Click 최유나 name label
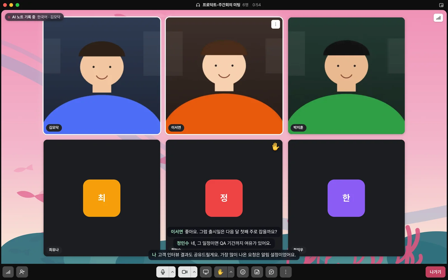The image size is (448, 280). pyautogui.click(x=54, y=250)
